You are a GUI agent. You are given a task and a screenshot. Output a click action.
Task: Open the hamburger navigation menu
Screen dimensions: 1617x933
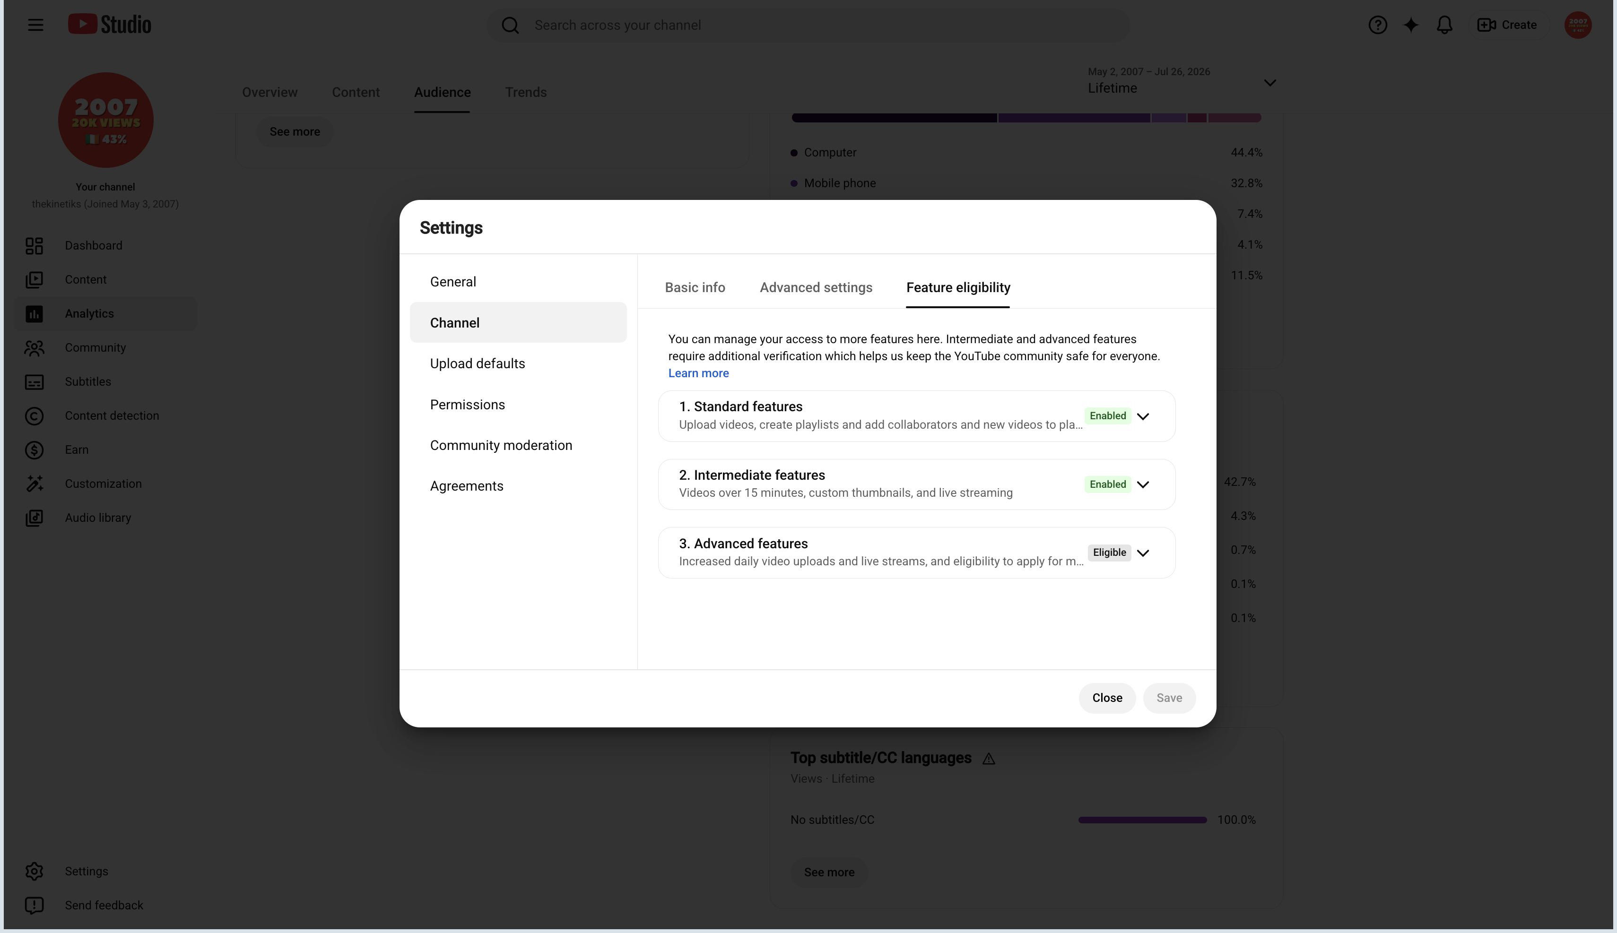point(36,25)
